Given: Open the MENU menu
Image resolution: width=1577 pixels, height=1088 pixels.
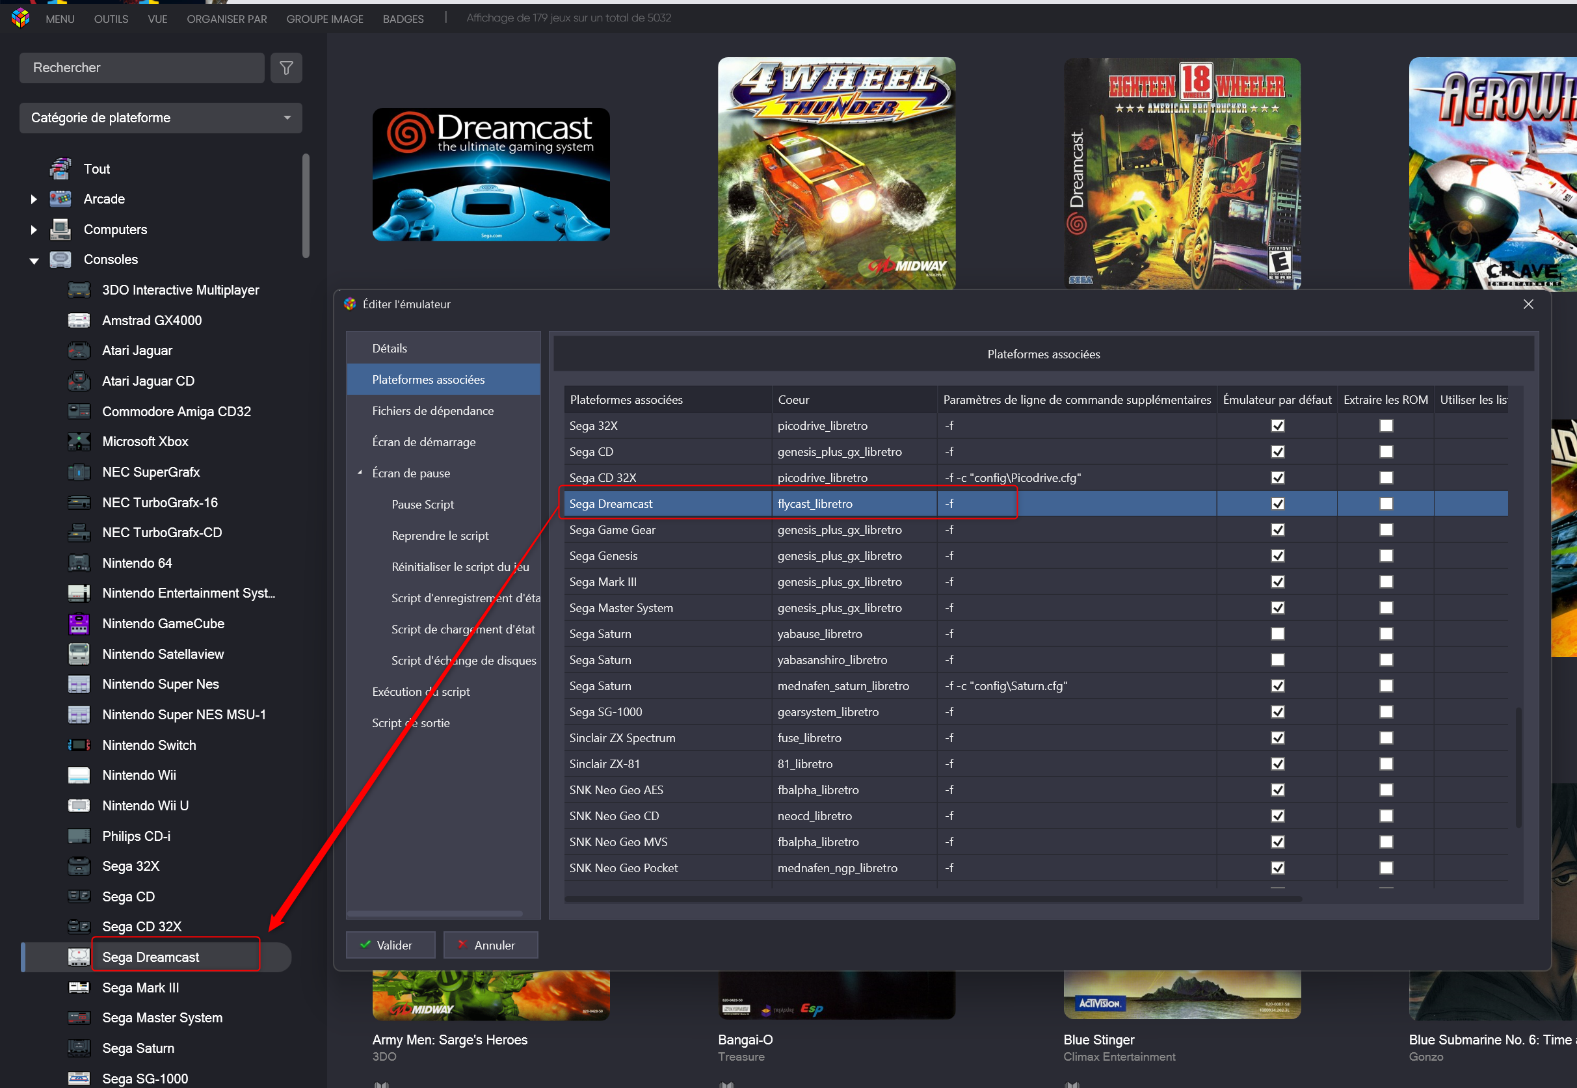Looking at the screenshot, I should pos(60,18).
